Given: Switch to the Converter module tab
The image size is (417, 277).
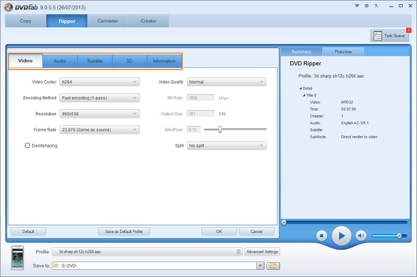Looking at the screenshot, I should pyautogui.click(x=107, y=21).
